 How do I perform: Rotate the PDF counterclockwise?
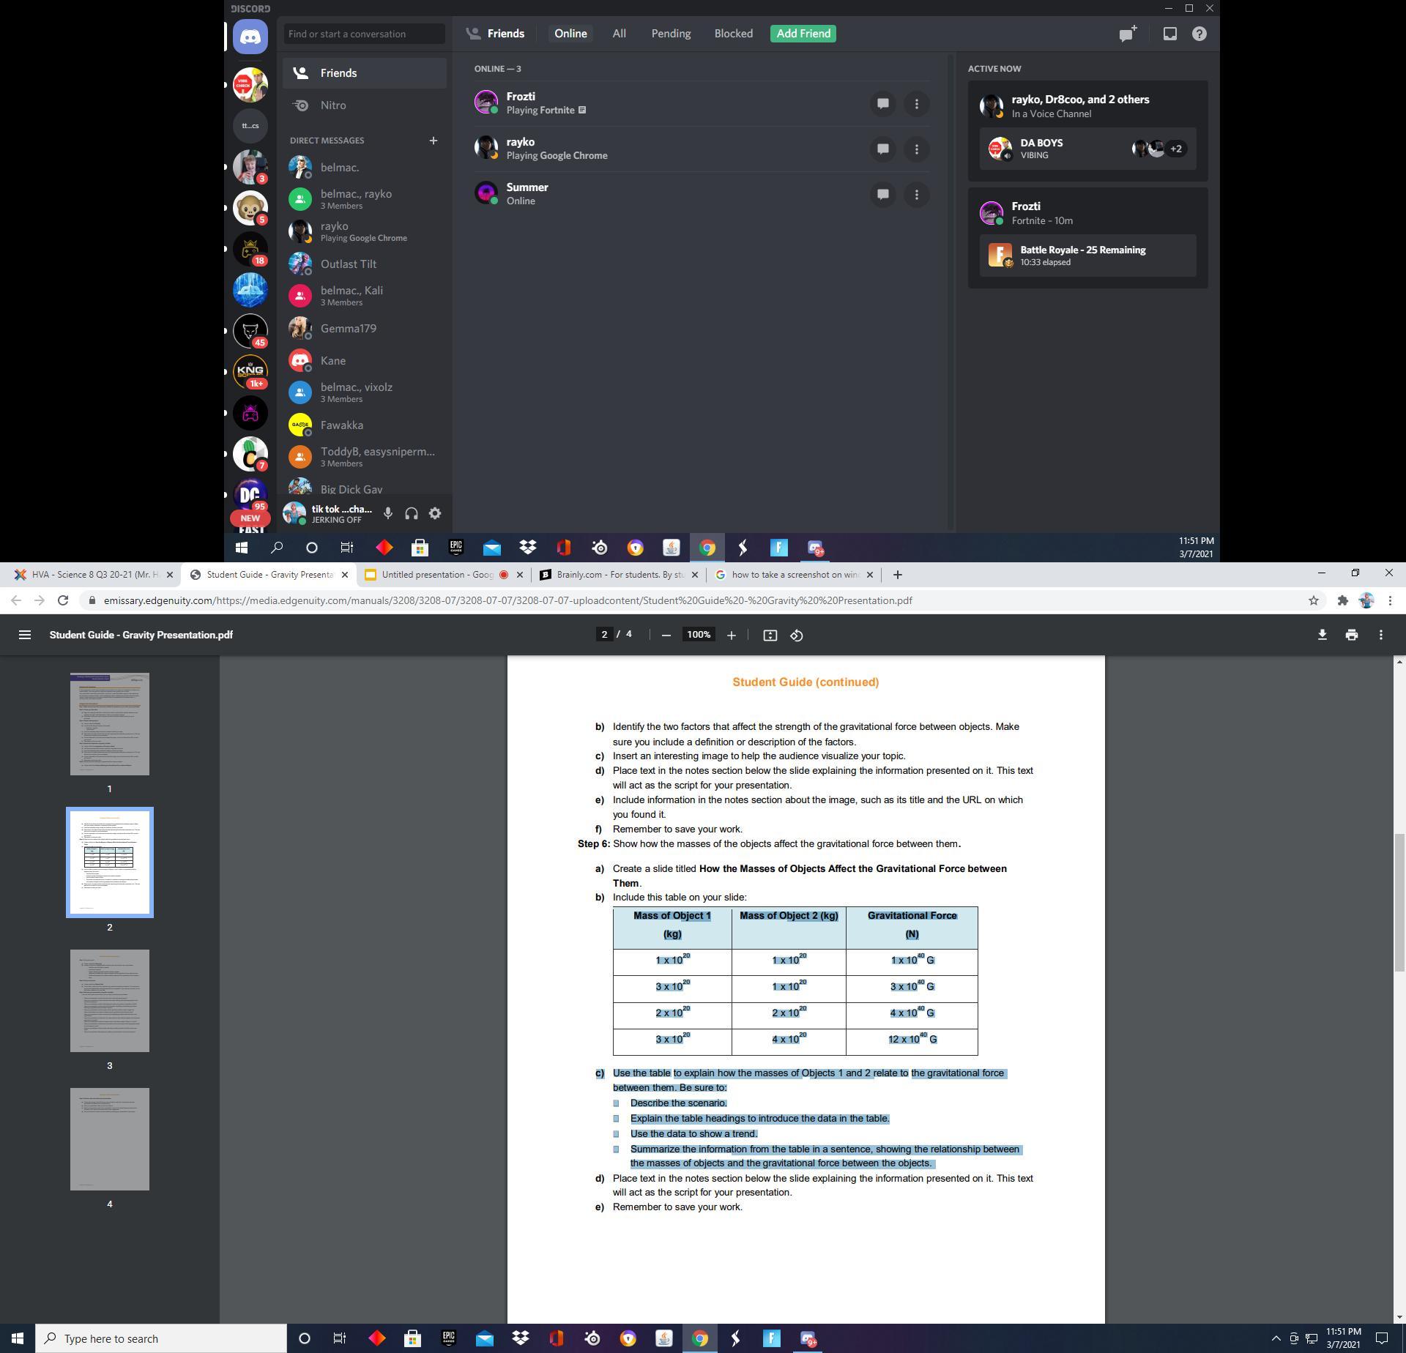(x=796, y=635)
